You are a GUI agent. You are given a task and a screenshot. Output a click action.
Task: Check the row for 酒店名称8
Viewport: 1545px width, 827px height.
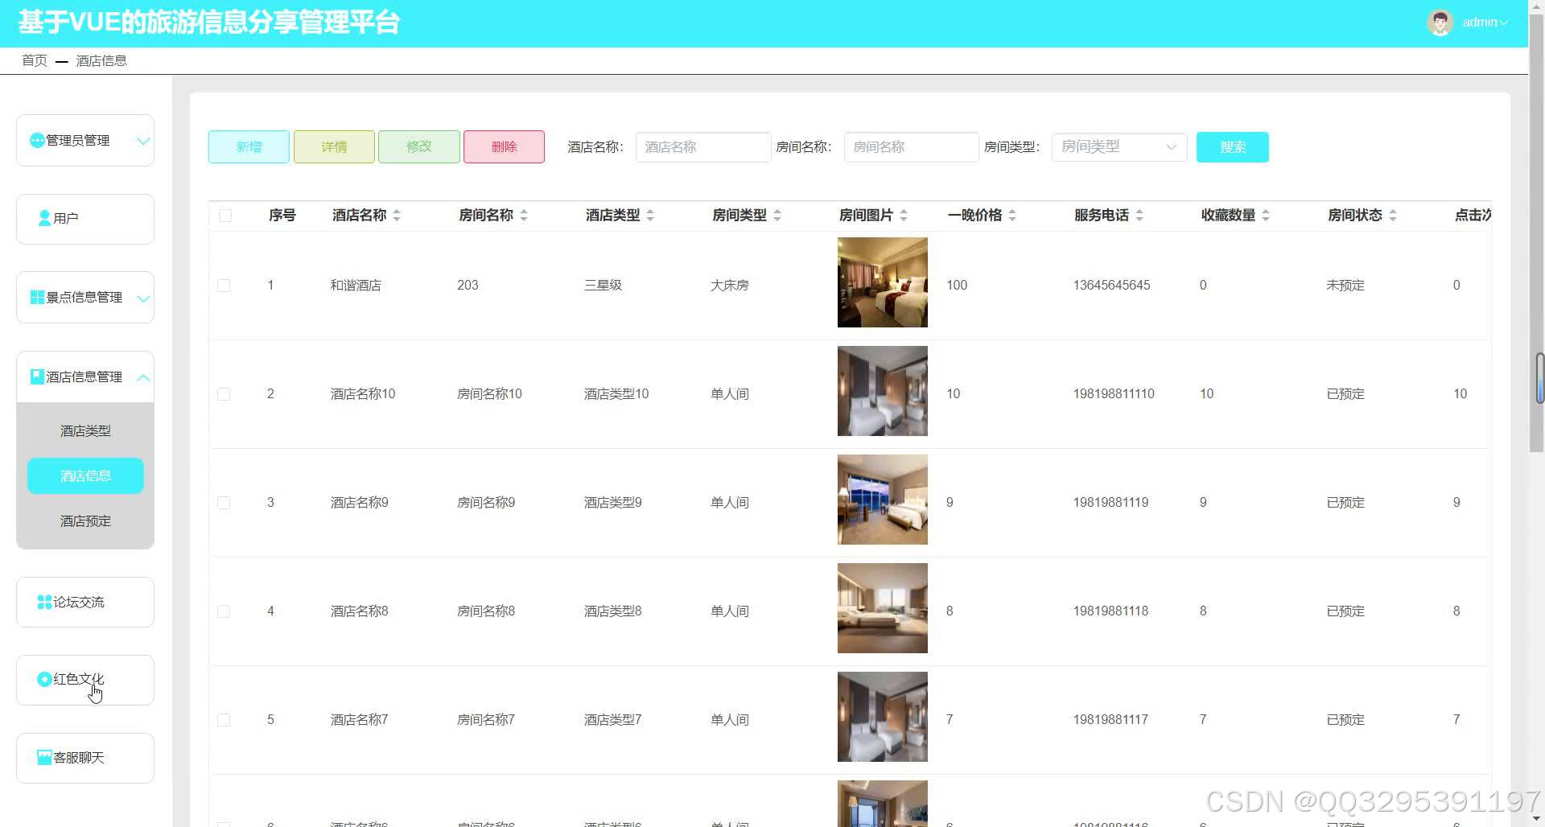(225, 611)
